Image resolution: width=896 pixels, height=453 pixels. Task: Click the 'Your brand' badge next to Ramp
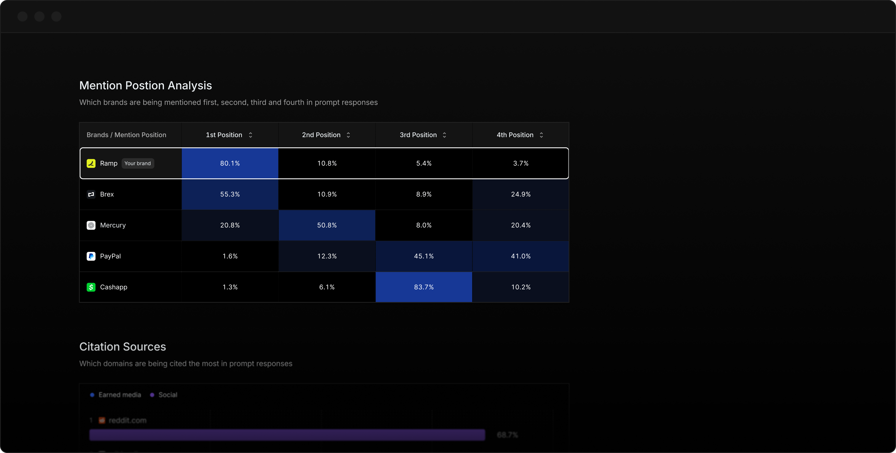tap(138, 163)
